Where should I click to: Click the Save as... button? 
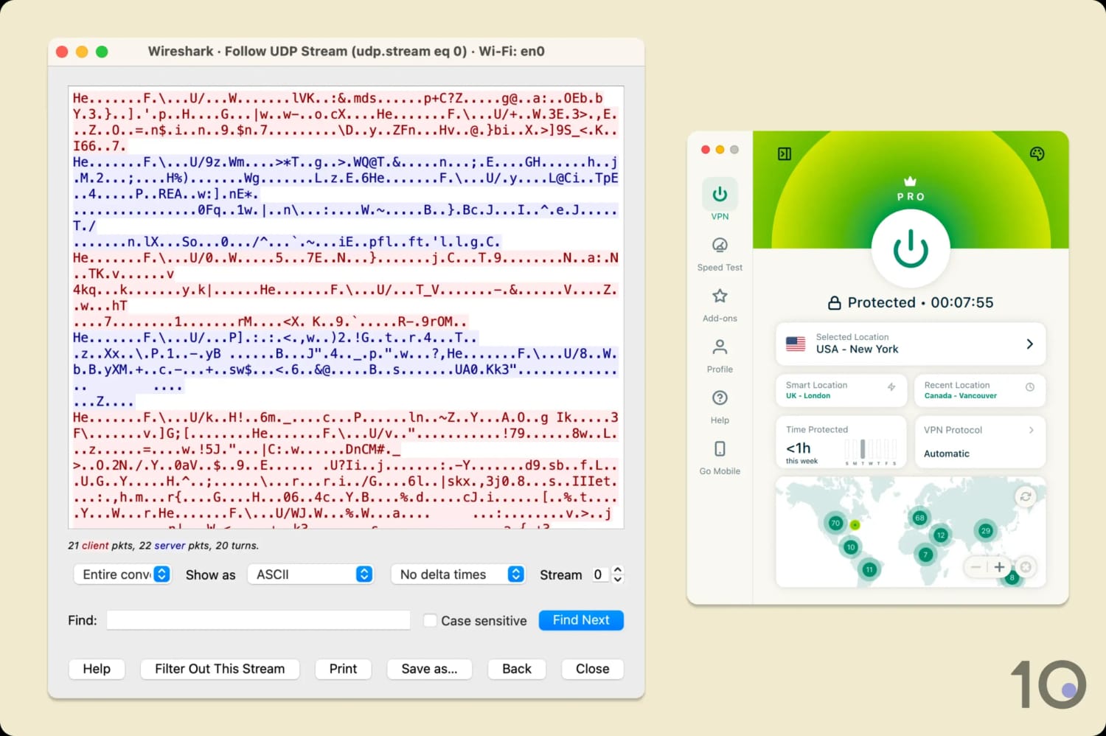pyautogui.click(x=429, y=669)
